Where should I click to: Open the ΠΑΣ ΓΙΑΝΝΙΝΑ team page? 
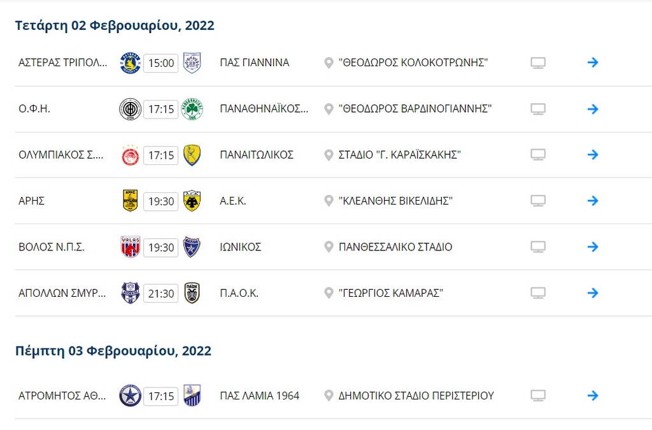click(x=256, y=62)
